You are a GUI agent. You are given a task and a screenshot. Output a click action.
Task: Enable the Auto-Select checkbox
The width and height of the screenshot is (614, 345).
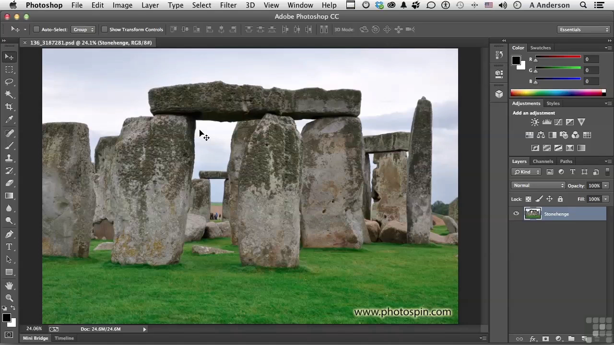tap(36, 30)
